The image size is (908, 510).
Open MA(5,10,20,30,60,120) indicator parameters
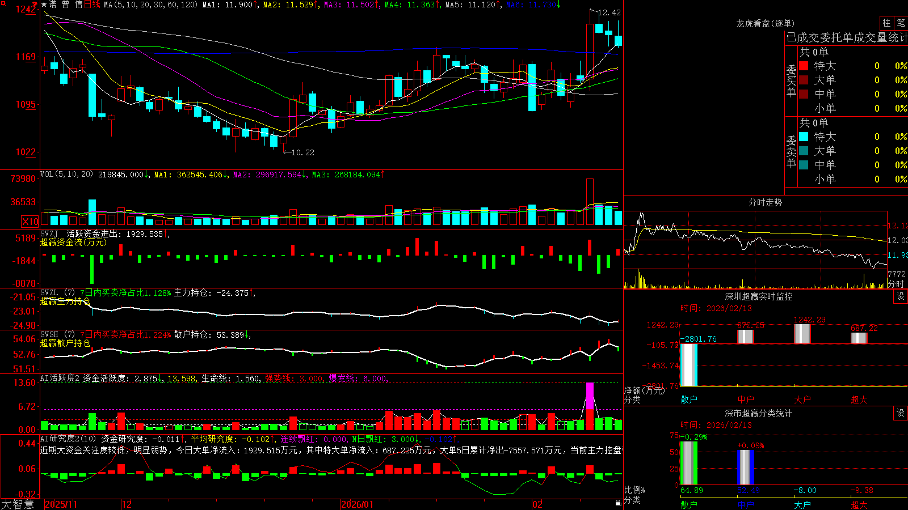[150, 5]
